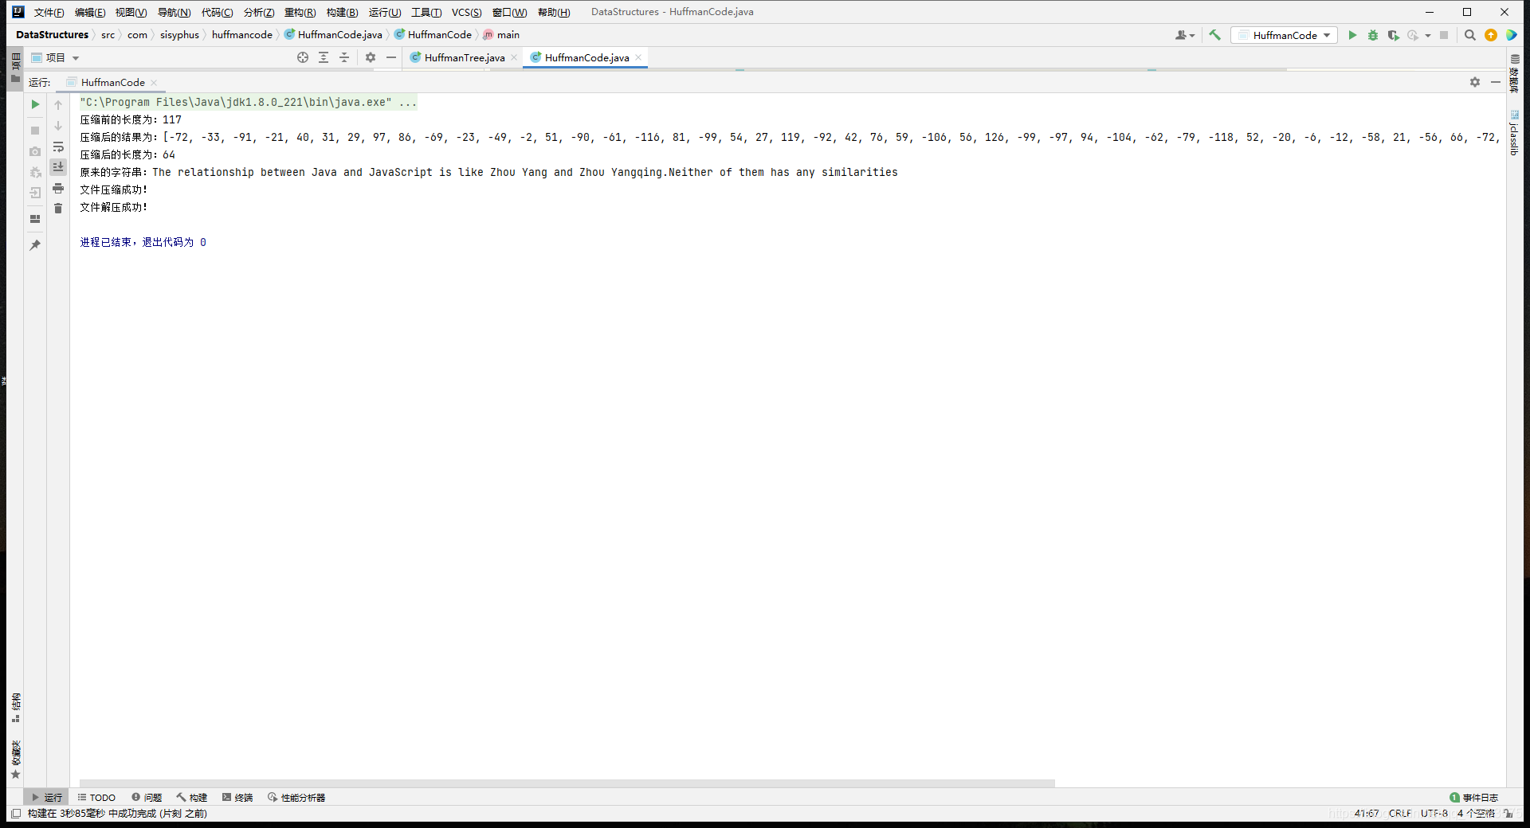Open the VCS(S) menu

tap(466, 12)
